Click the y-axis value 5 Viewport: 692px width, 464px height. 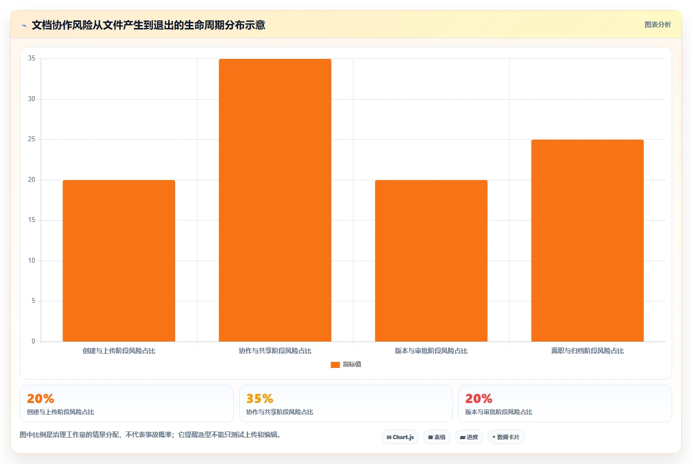tap(34, 300)
